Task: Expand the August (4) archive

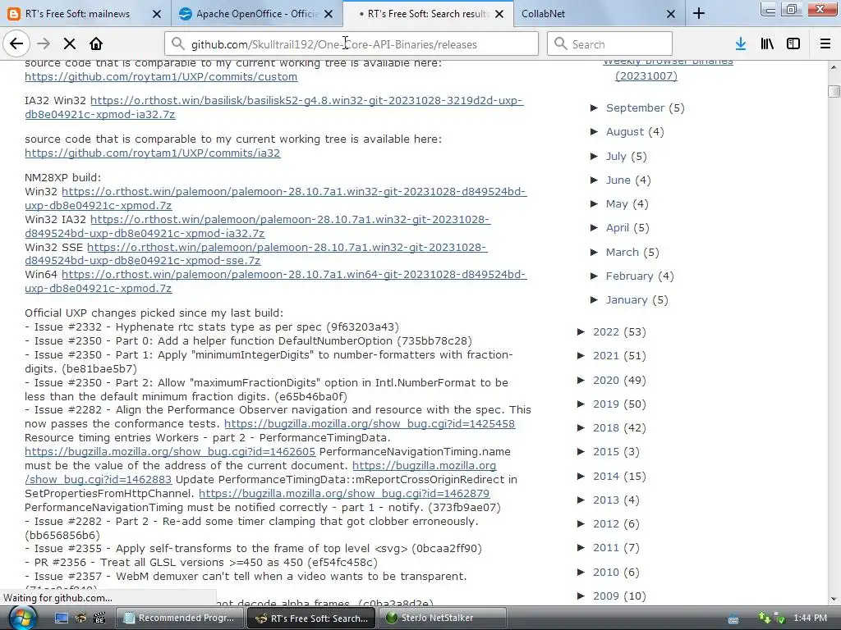Action: [595, 131]
